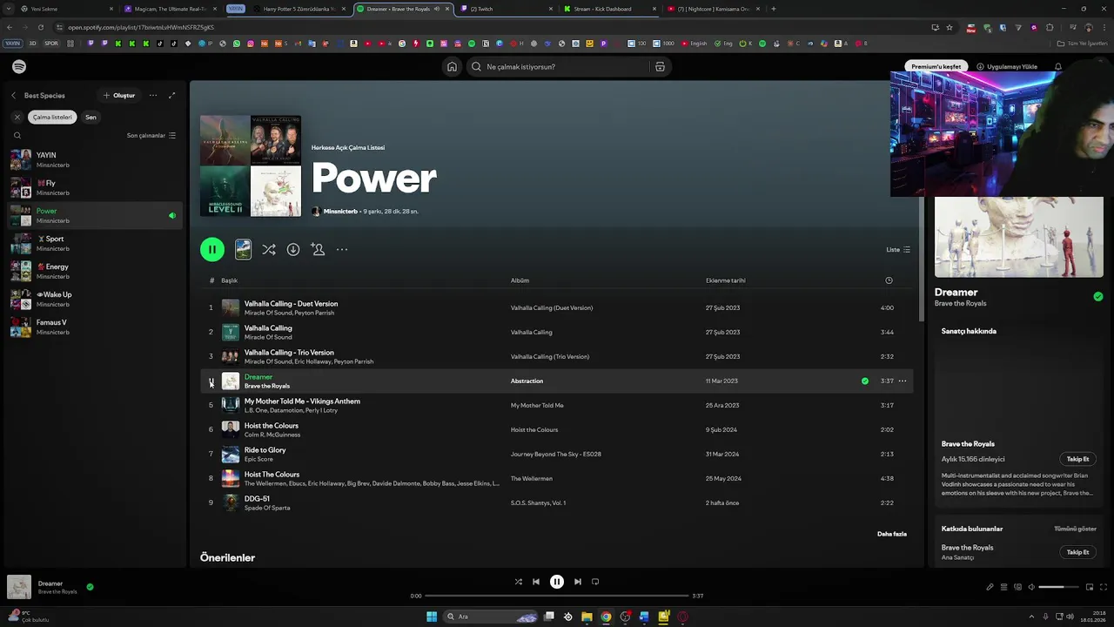Switch to the Magicam browser tab
Image resolution: width=1114 pixels, height=627 pixels.
click(x=170, y=9)
